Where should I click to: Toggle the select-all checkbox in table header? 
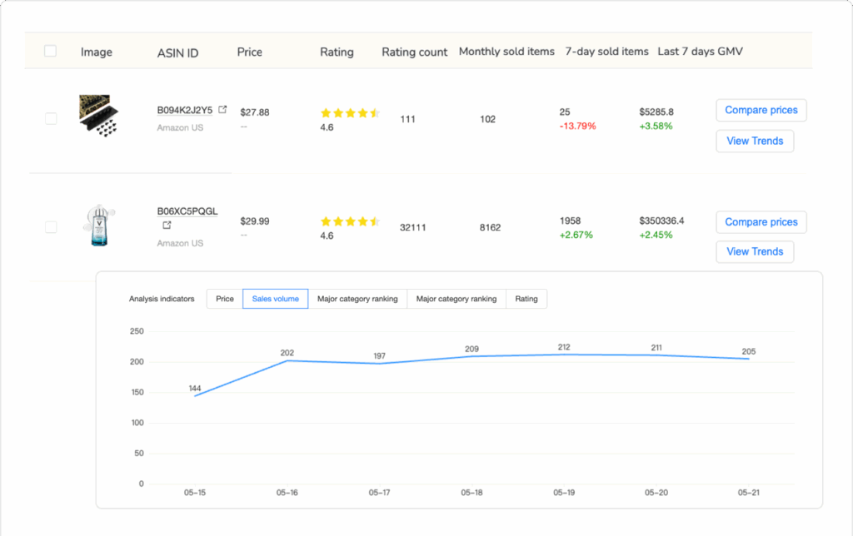[x=50, y=52]
